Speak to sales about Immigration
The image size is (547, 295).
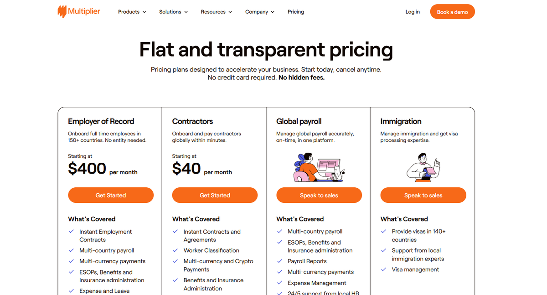tap(423, 195)
